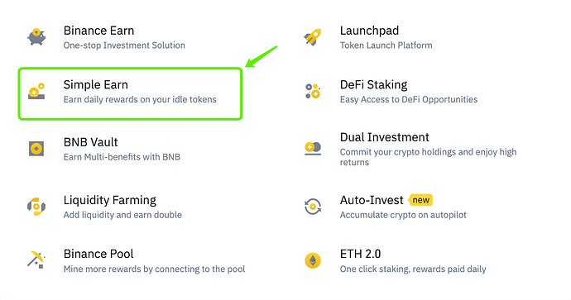Select ETH 2.0 staking text

[360, 254]
